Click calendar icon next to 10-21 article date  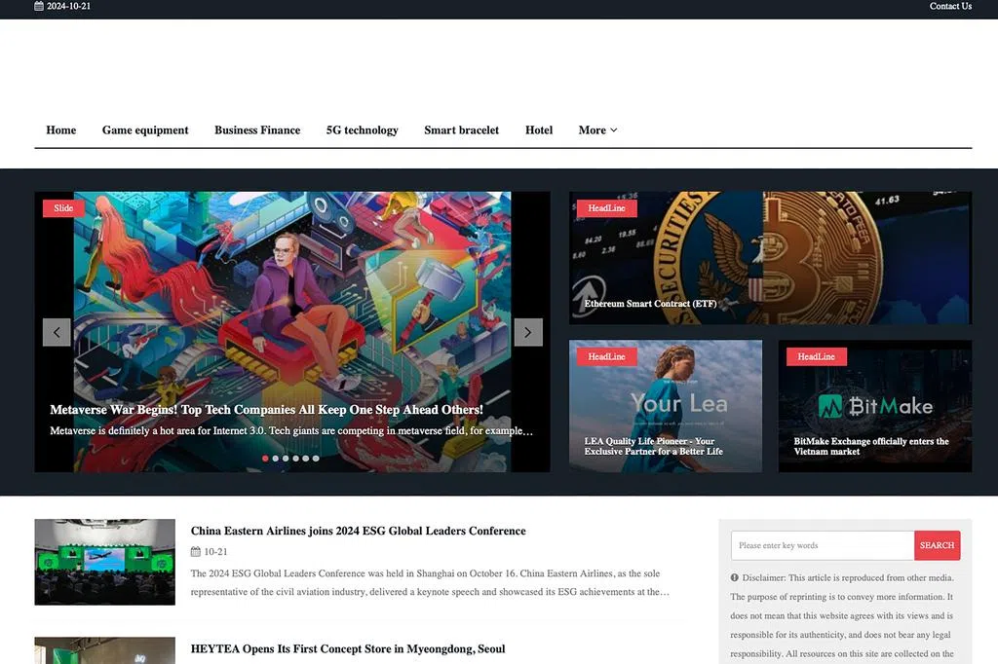point(196,552)
